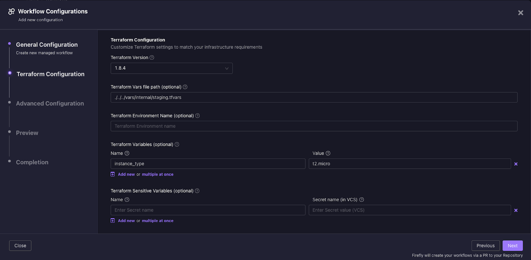Screen dimensions: 531x260
Task: Select the Completion step
Action: [32, 162]
